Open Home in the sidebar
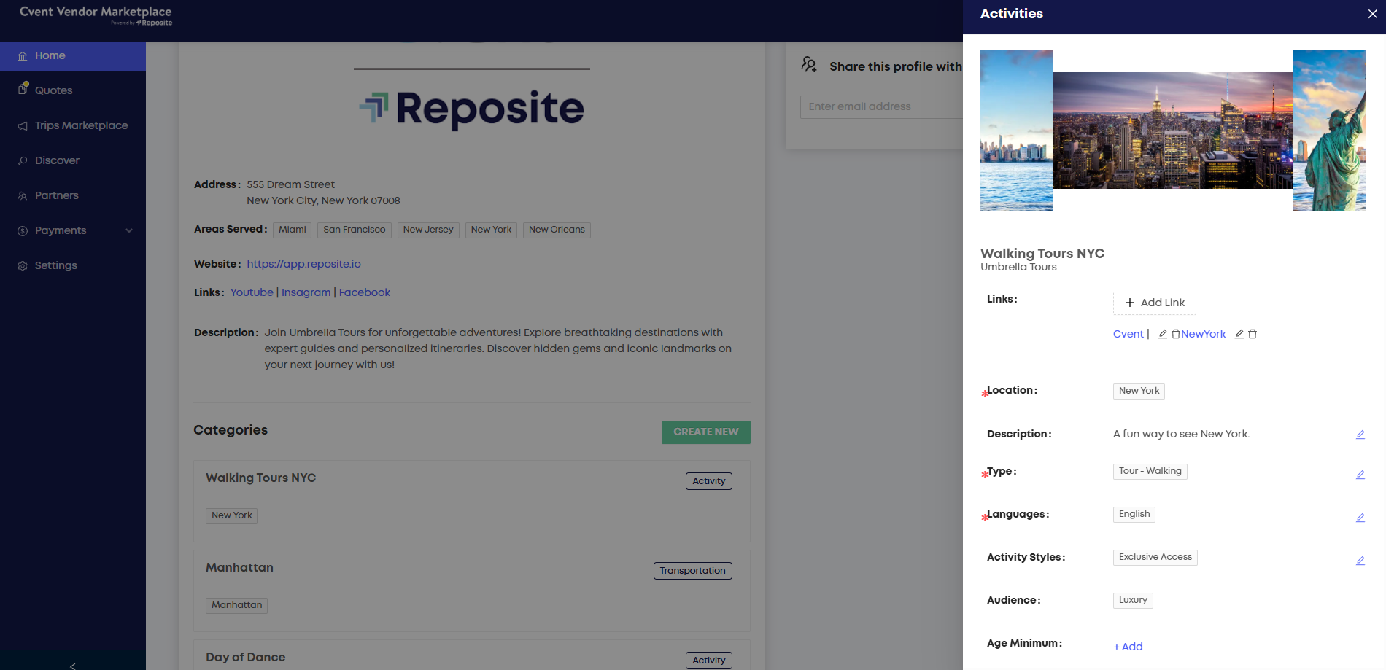The width and height of the screenshot is (1386, 670). pyautogui.click(x=73, y=55)
